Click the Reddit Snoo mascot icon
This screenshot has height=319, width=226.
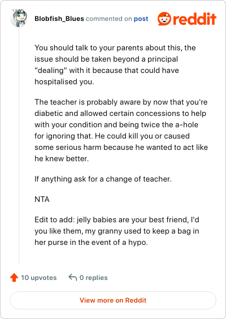pos(164,19)
